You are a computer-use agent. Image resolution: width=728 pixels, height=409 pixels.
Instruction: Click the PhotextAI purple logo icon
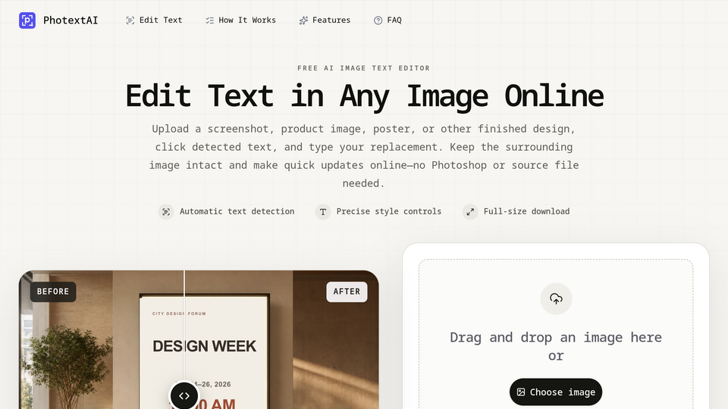point(27,20)
